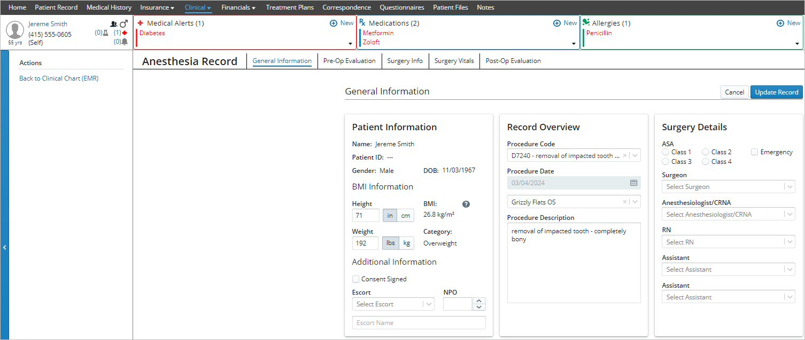Click the notification bell icon
This screenshot has height=340, width=805.
[x=124, y=42]
